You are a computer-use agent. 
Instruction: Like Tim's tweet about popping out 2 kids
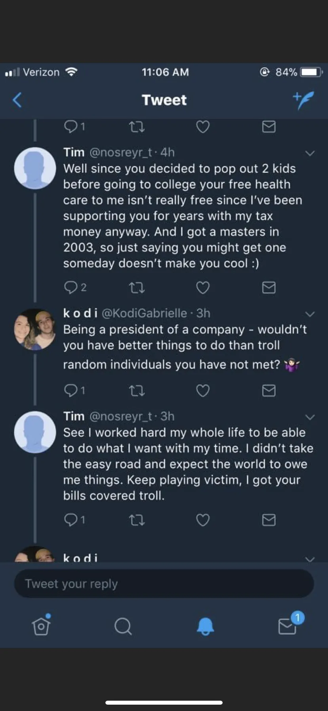pyautogui.click(x=203, y=287)
